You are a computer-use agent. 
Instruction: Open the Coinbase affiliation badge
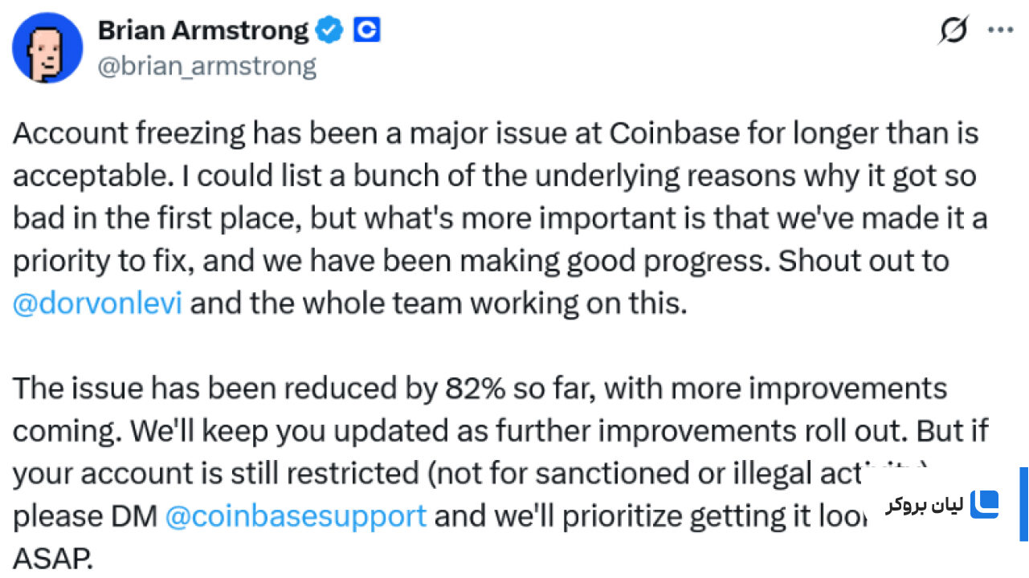click(x=367, y=31)
